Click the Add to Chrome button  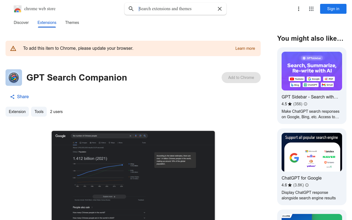click(241, 78)
